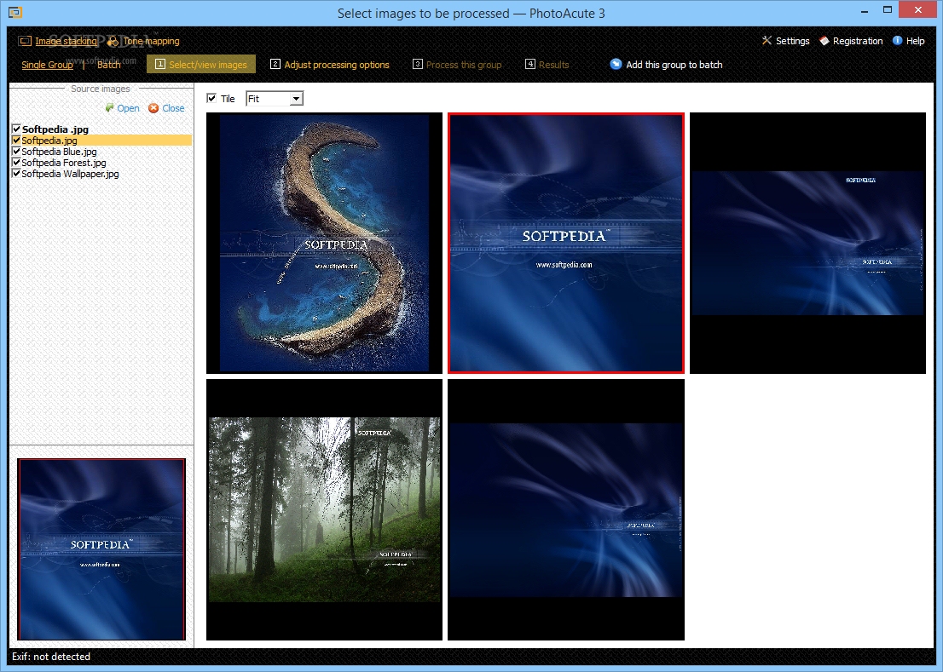The image size is (943, 672).
Task: Click the preview image in sidebar
Action: [x=101, y=549]
